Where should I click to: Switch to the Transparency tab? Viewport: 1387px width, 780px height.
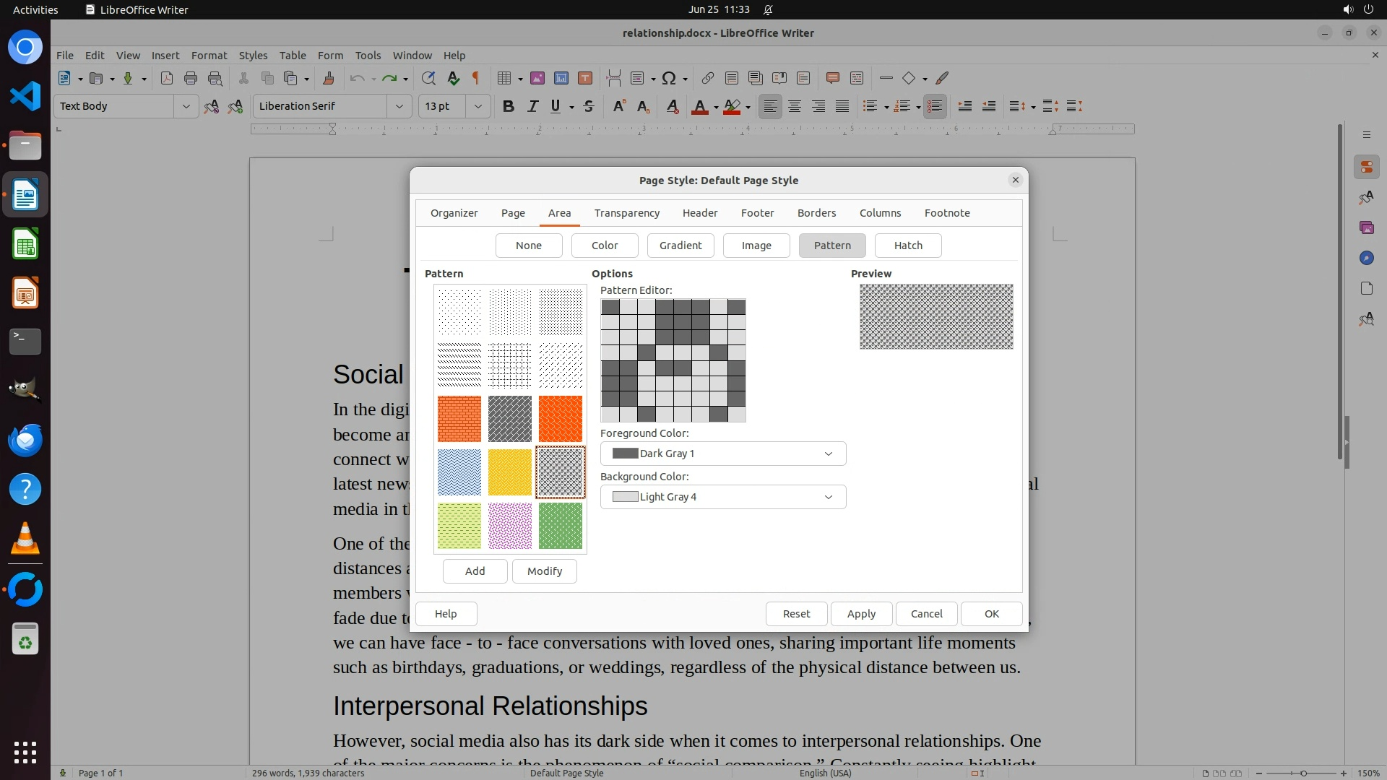pyautogui.click(x=626, y=213)
